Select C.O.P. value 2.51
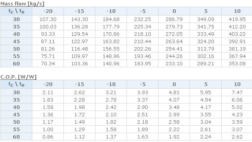Image resolution: width=252 pixels, height=142 pixels. [143, 114]
